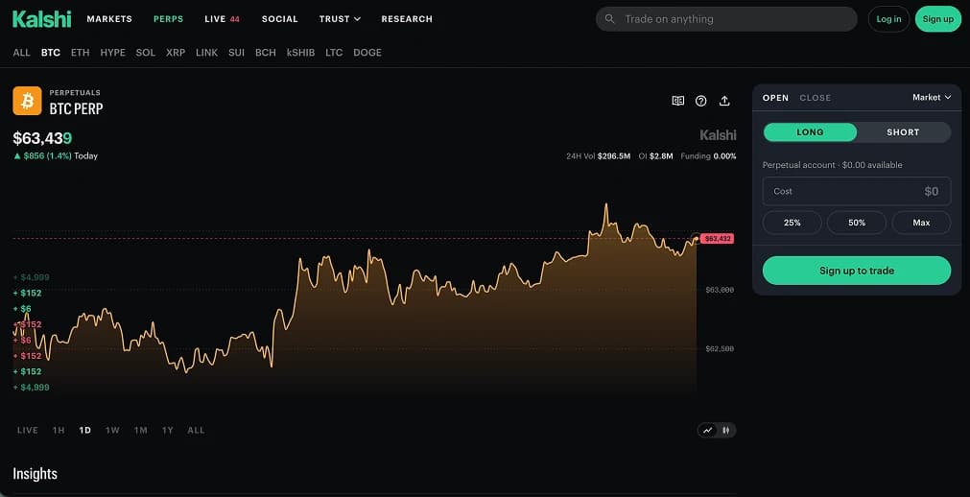Click the $63,432 current price marker
Screen dimensions: 970x497
[718, 238]
